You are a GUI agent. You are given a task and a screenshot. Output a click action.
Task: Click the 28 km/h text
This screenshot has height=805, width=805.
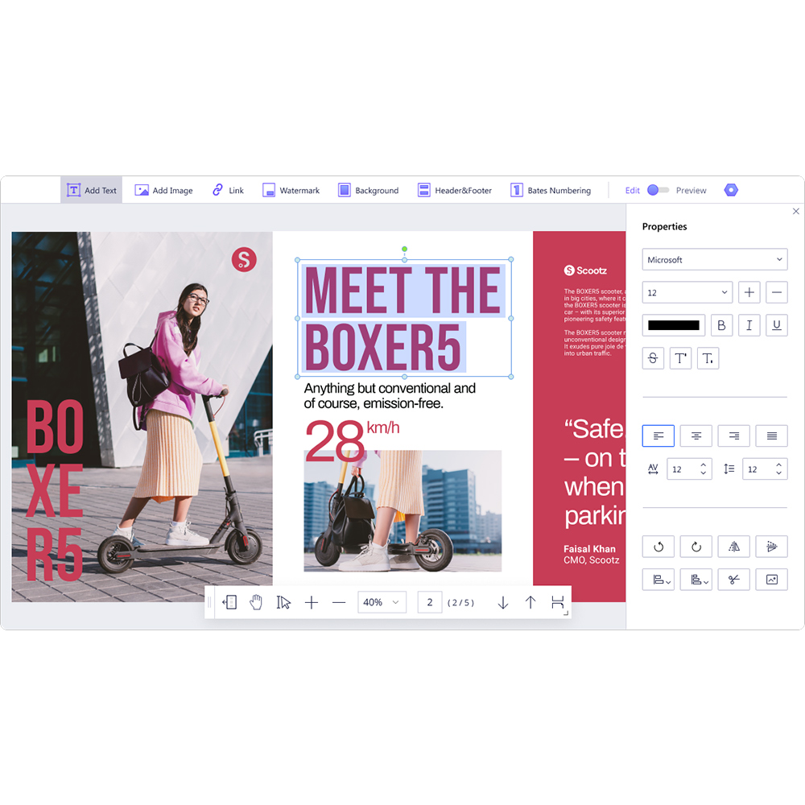coord(353,440)
